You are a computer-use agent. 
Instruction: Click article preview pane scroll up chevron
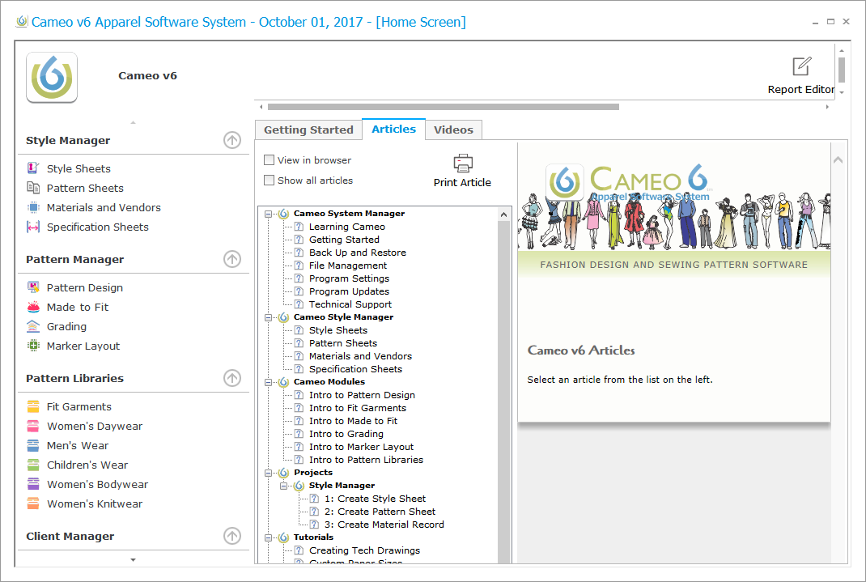coord(838,160)
